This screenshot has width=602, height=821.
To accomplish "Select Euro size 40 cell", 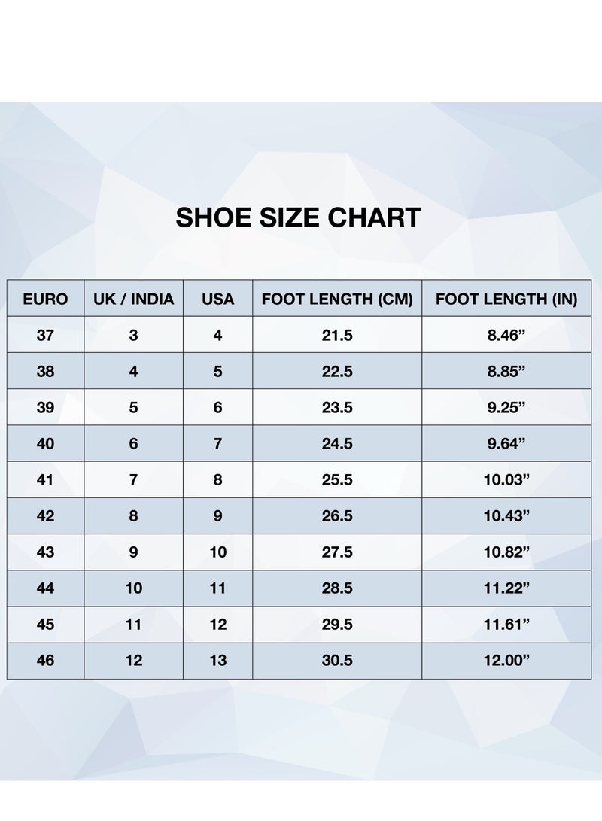I will point(46,443).
